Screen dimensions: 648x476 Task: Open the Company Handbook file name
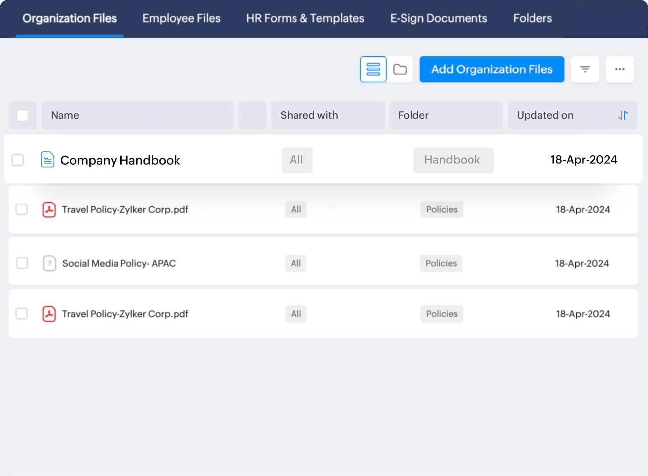tap(120, 160)
